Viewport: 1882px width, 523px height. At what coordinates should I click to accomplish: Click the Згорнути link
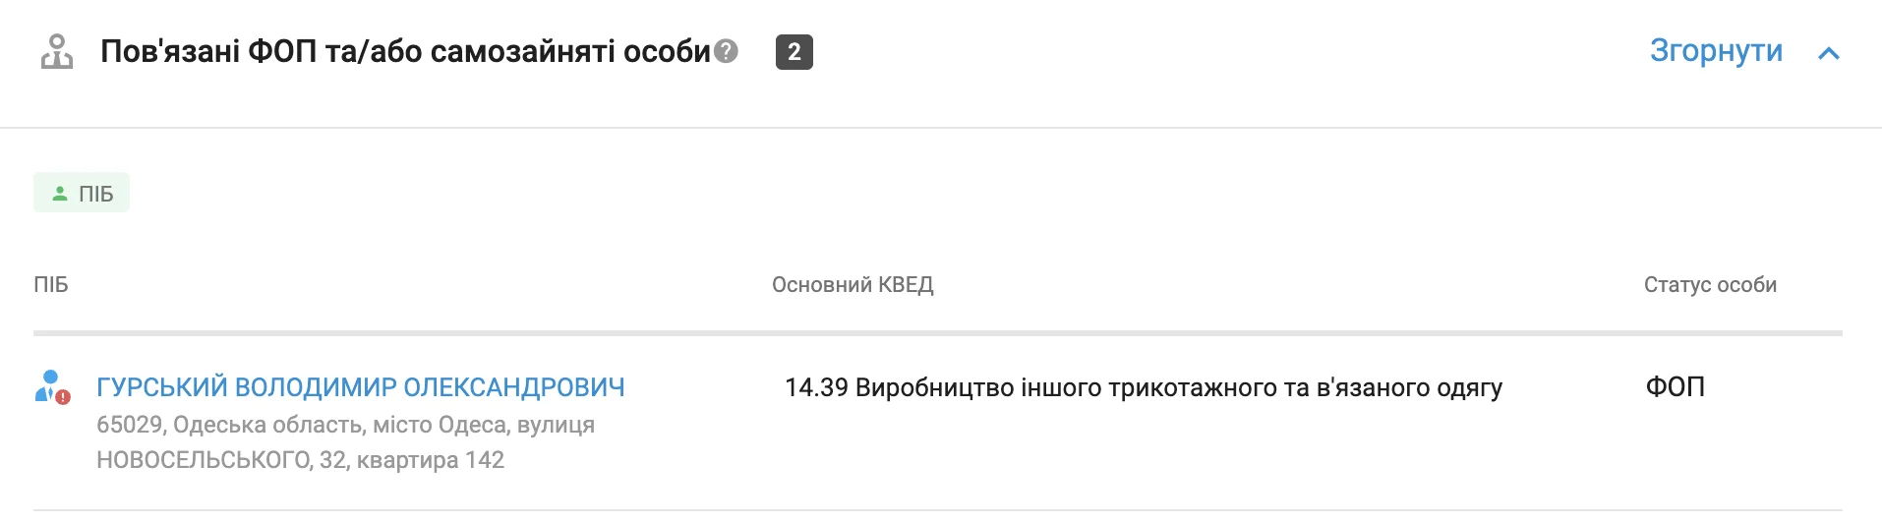(x=1715, y=51)
